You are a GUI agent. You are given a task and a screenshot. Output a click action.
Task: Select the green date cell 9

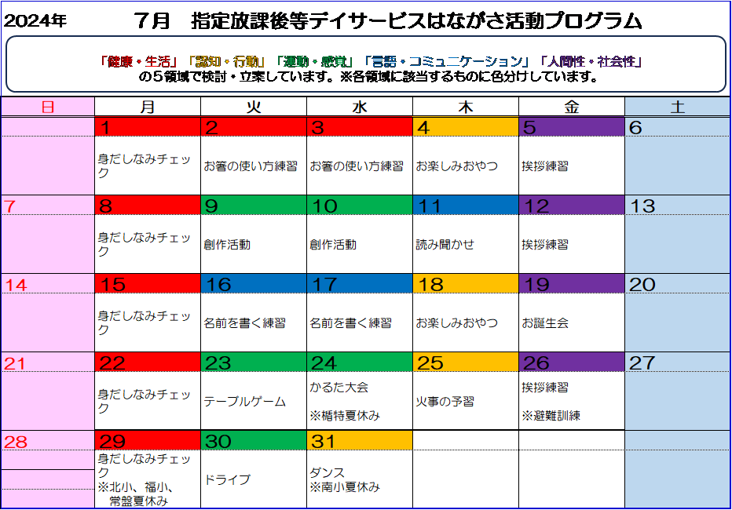[253, 206]
